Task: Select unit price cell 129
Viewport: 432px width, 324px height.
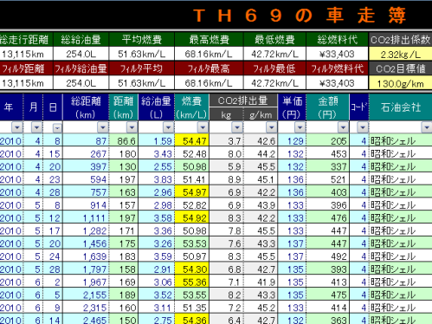Action: (x=292, y=140)
